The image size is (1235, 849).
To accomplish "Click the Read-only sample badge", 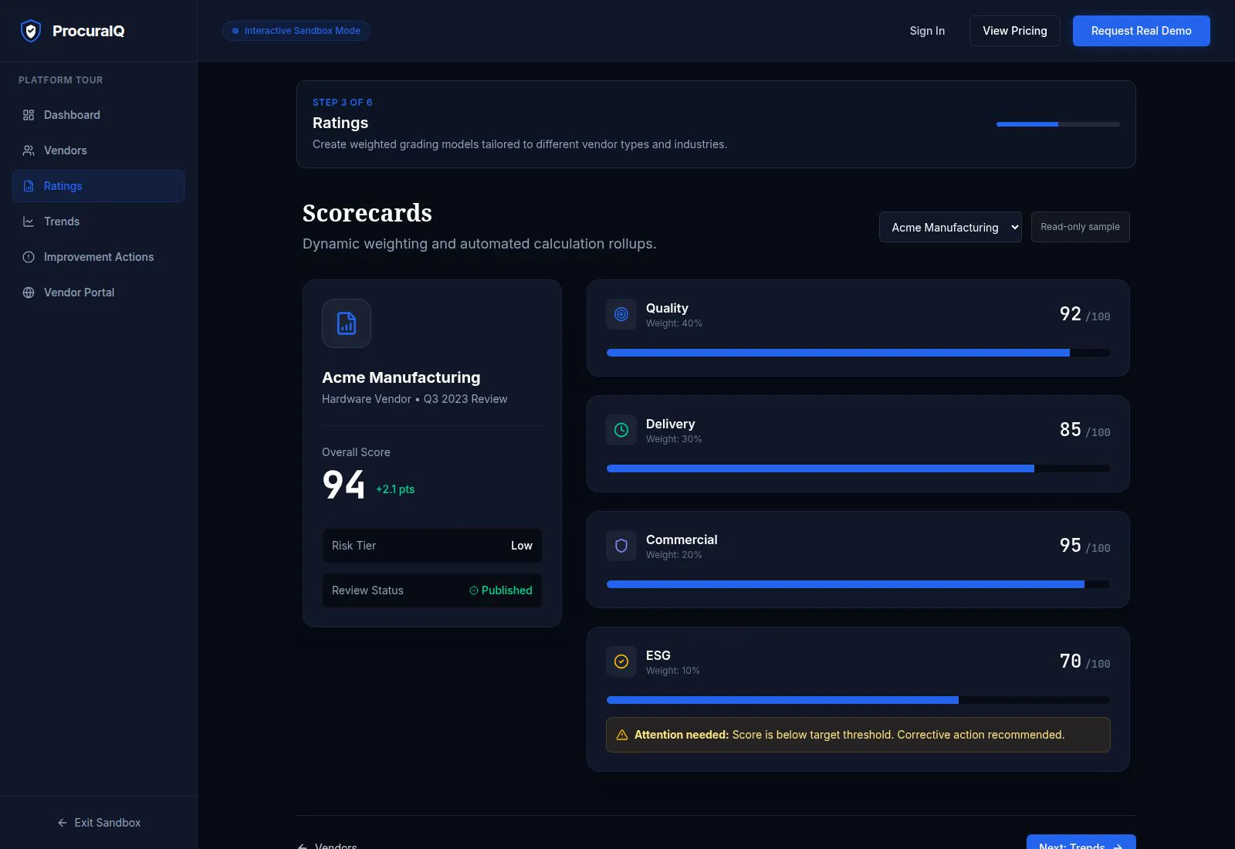I will pos(1080,227).
